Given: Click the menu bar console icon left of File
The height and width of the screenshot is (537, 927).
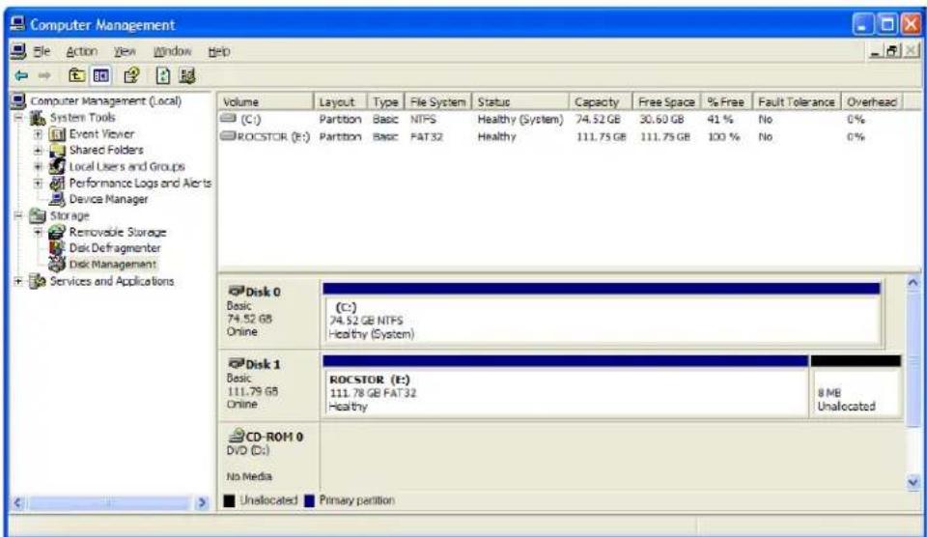Looking at the screenshot, I should (x=18, y=51).
